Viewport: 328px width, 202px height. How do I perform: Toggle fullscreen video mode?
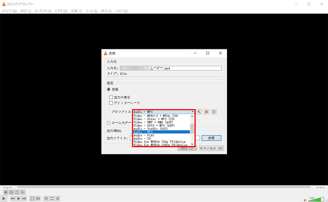coord(32,198)
